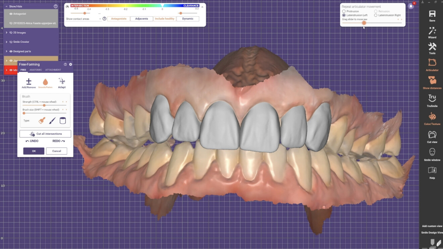The image size is (443, 249).
Task: Toggle Antagonist visibility eye
Action: click(x=11, y=14)
